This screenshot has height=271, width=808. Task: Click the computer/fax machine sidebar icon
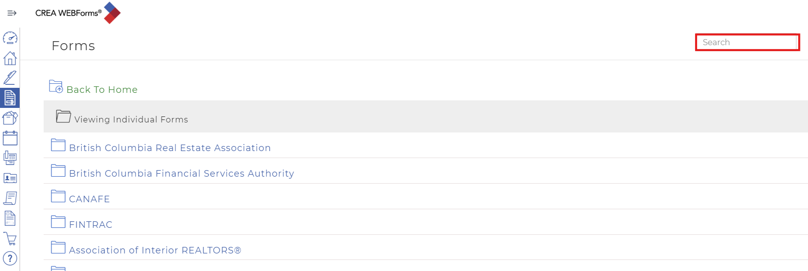tap(10, 158)
